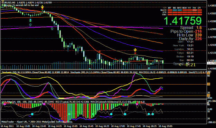Click the yellow down arrow above 17:45 candles

(135, 50)
